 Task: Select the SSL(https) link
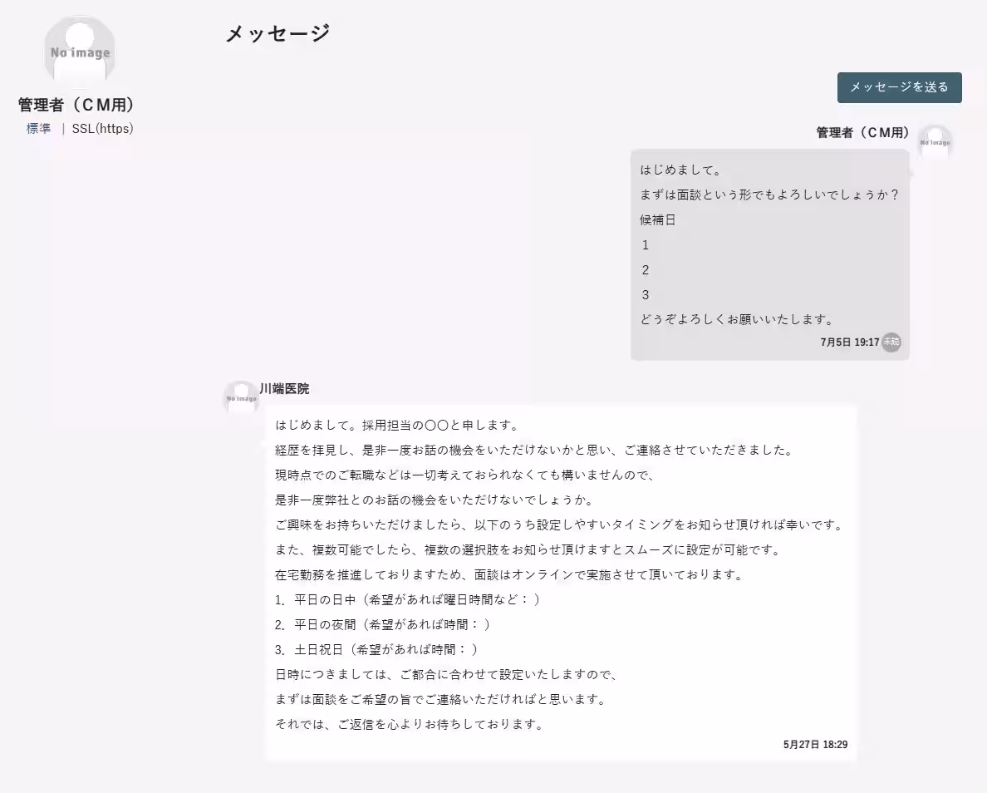point(101,129)
